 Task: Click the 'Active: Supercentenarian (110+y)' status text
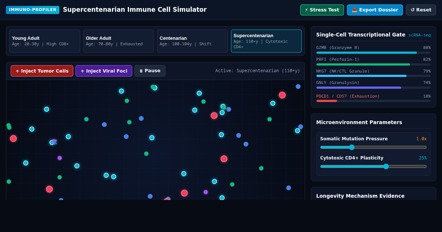(258, 71)
